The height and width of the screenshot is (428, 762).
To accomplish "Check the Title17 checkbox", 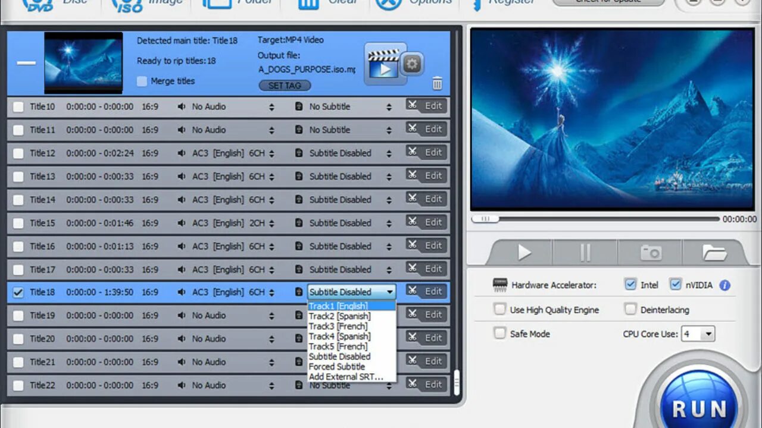I will 18,269.
